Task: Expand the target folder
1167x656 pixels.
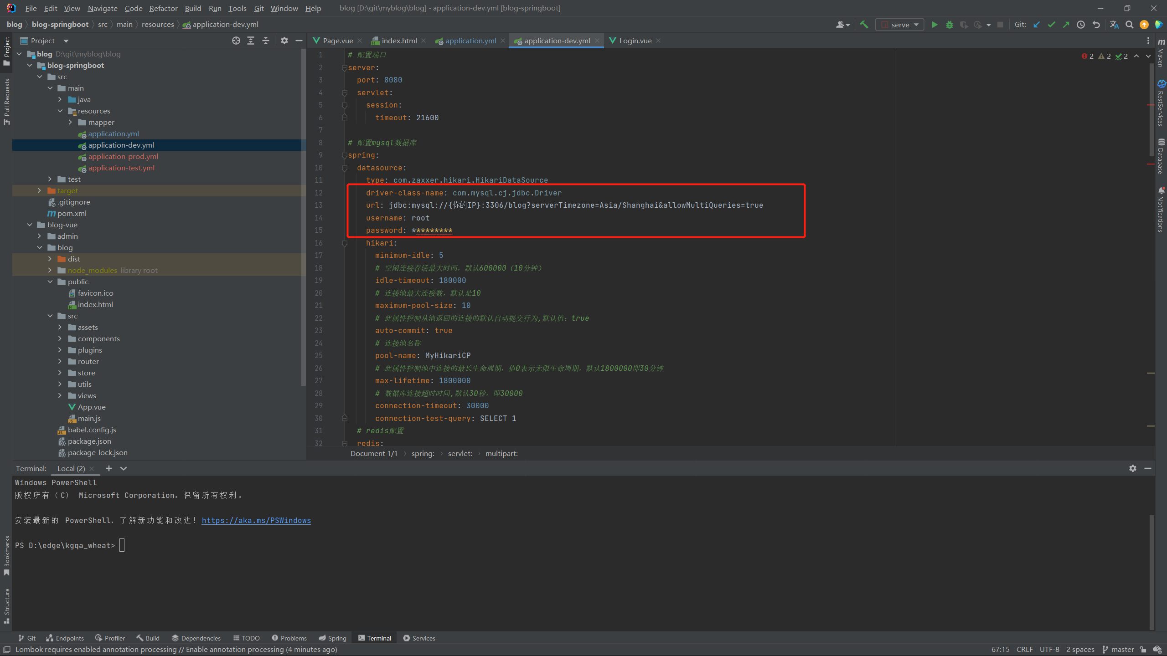Action: (39, 190)
